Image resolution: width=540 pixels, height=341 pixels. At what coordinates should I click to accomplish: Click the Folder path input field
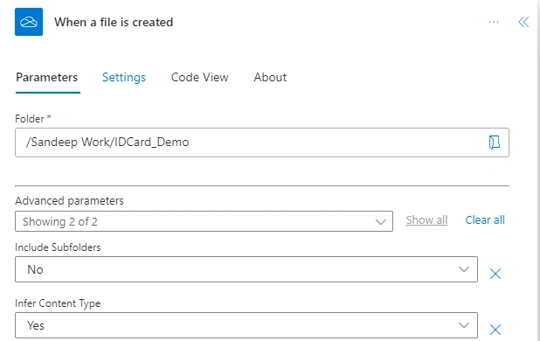[x=262, y=143]
